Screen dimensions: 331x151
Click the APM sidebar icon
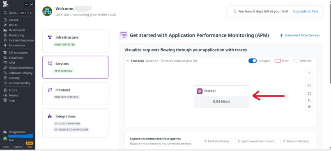tap(5, 63)
